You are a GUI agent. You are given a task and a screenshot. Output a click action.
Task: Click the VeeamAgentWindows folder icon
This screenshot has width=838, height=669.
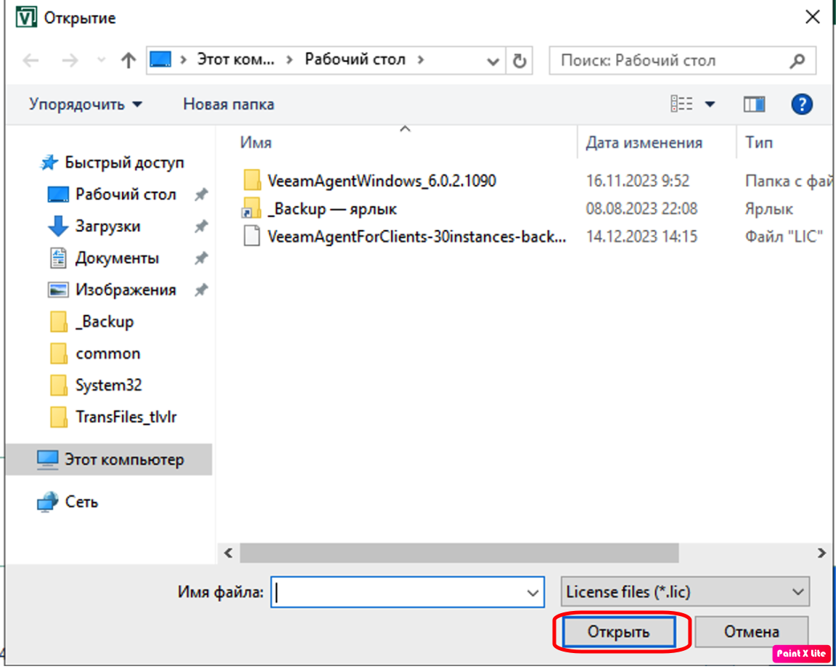tap(252, 181)
